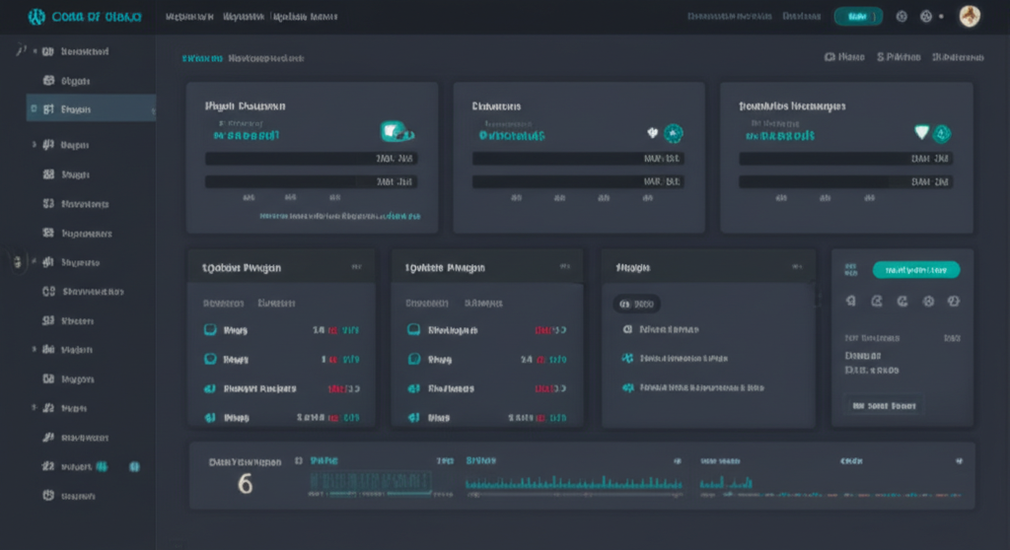The width and height of the screenshot is (1010, 550).
Task: Click the middle link at the content's top-right
Action: [x=899, y=57]
